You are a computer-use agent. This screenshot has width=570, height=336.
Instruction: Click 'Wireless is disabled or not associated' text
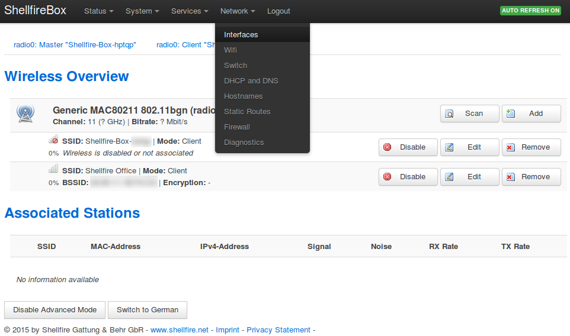pyautogui.click(x=128, y=153)
